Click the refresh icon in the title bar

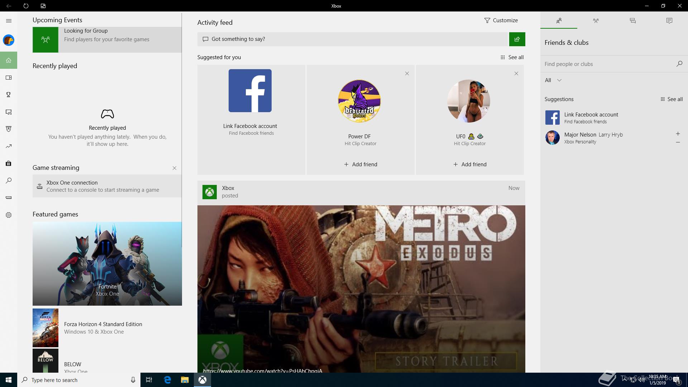click(26, 6)
